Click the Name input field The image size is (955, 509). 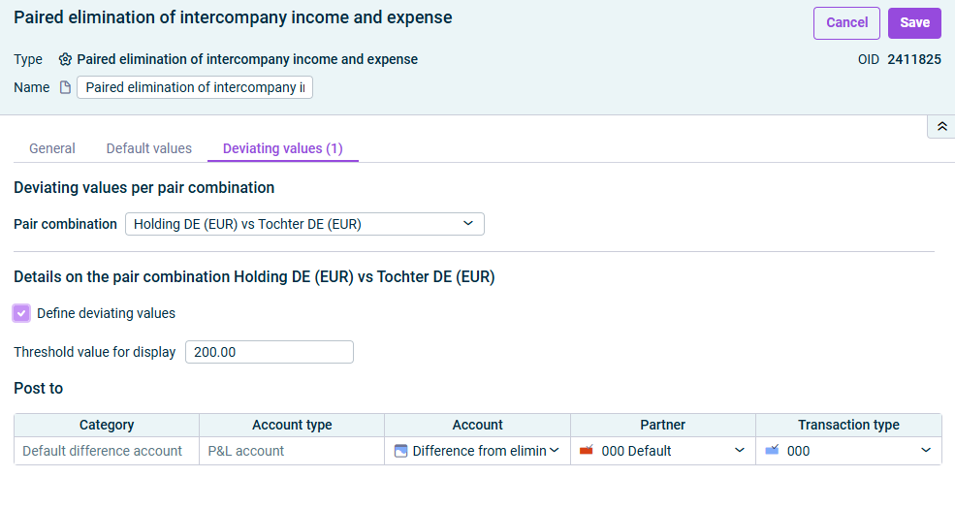point(195,87)
